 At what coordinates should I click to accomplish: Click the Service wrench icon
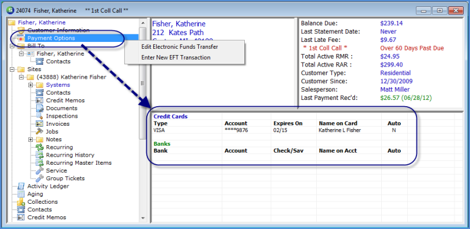tap(40, 170)
